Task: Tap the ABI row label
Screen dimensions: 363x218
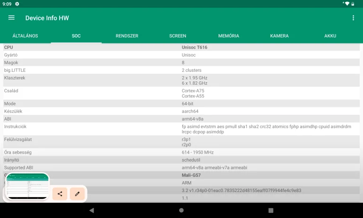Action: [8, 119]
